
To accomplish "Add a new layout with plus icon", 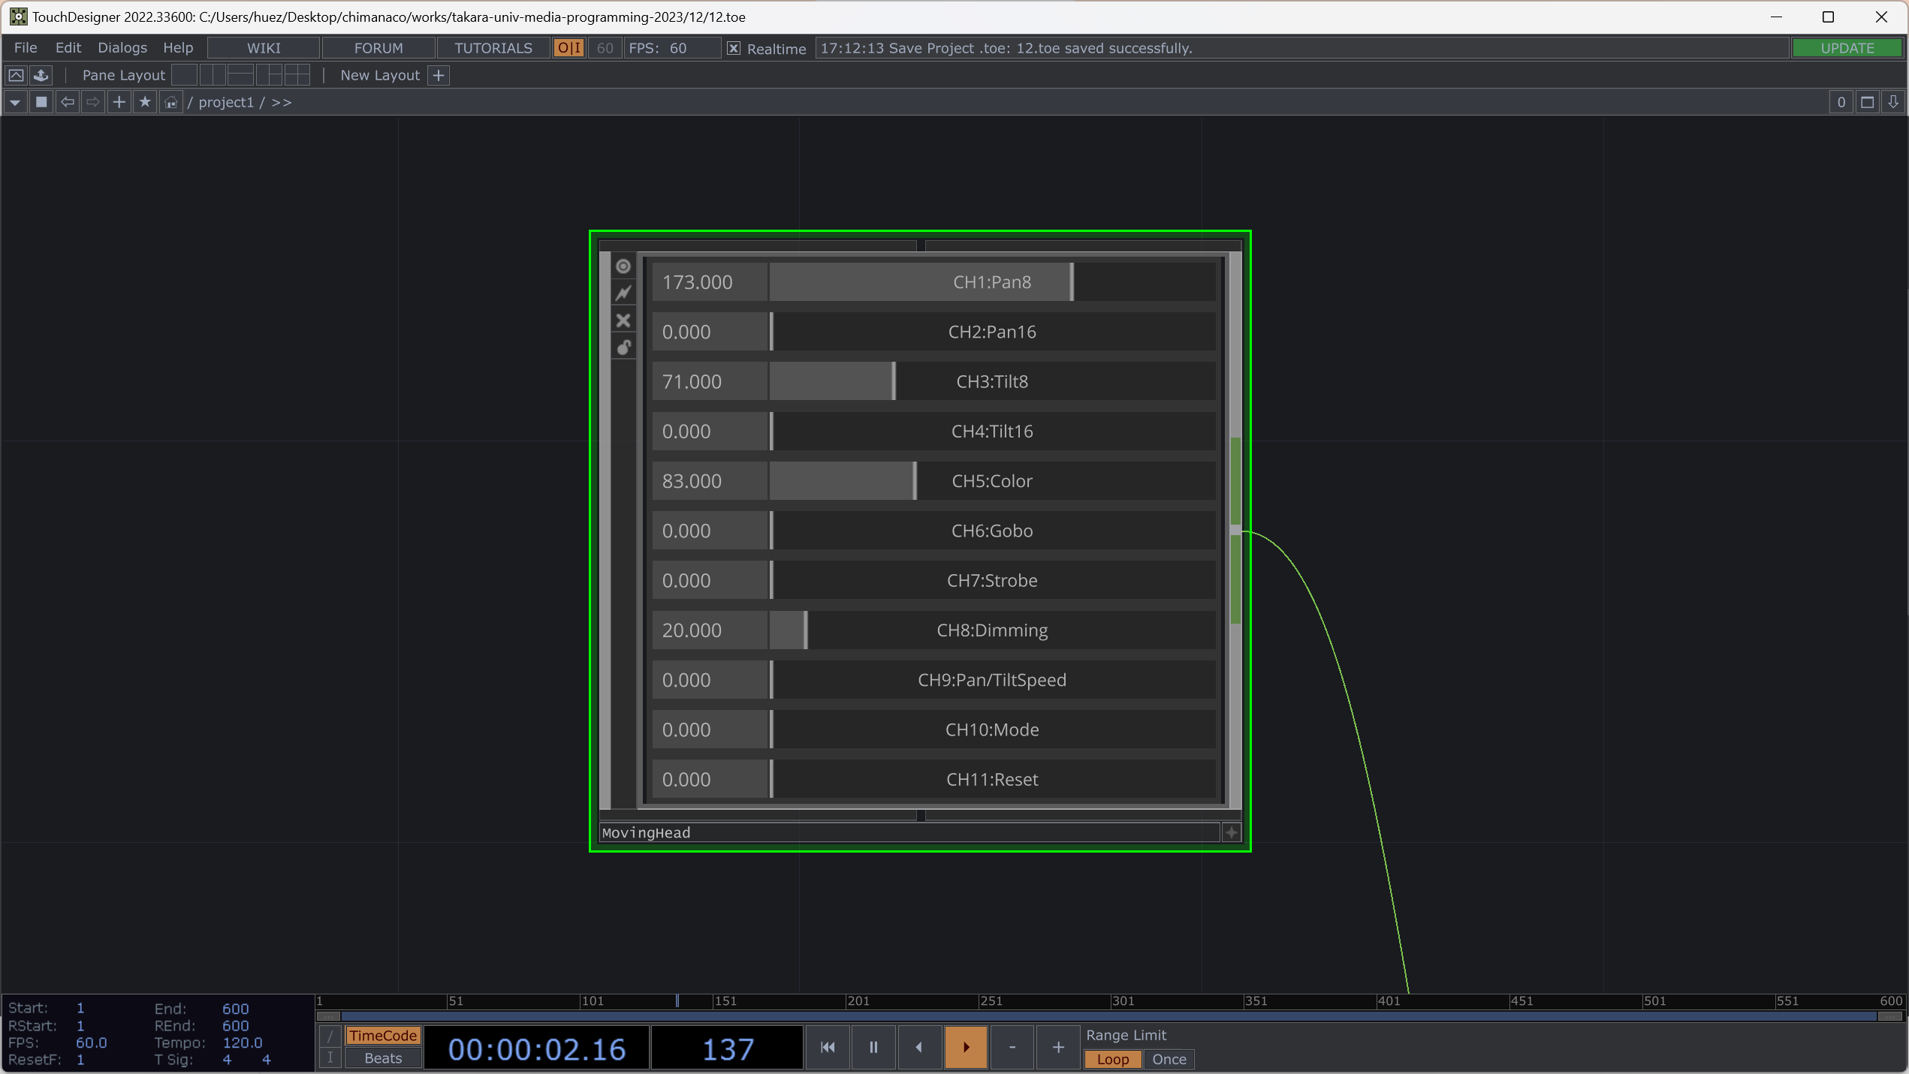I will tap(439, 75).
